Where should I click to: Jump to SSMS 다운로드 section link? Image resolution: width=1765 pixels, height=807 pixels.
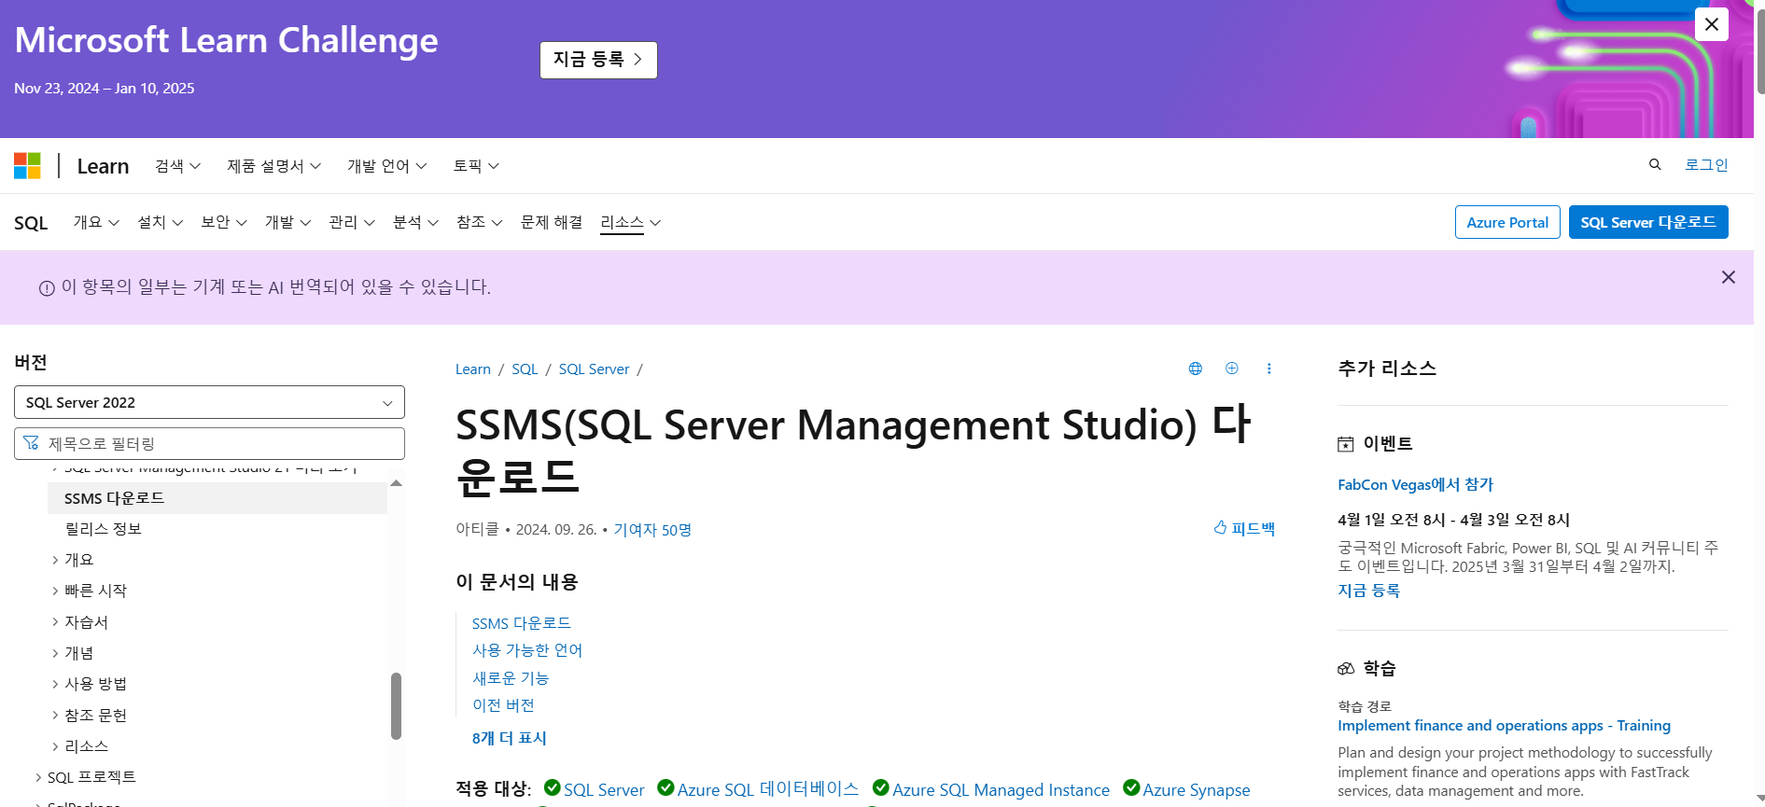pyautogui.click(x=522, y=623)
